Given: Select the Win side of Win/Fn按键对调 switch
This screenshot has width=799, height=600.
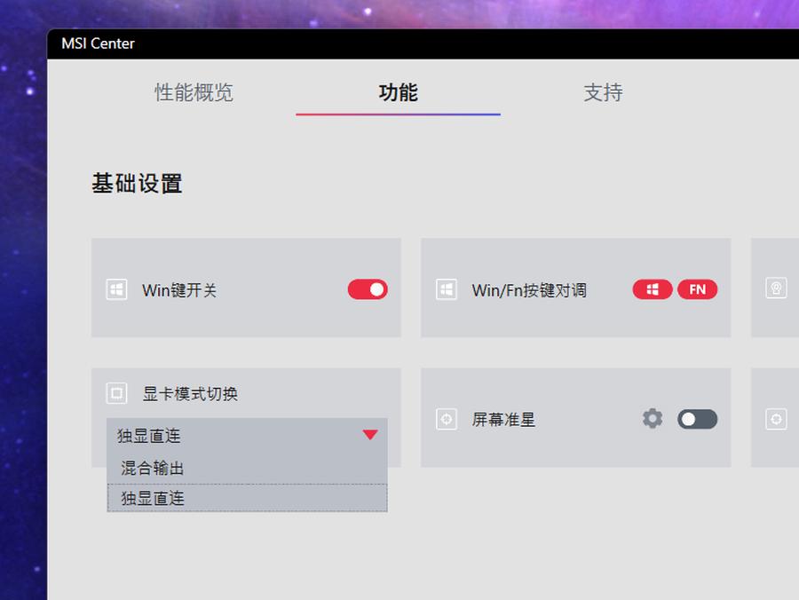Looking at the screenshot, I should [653, 288].
